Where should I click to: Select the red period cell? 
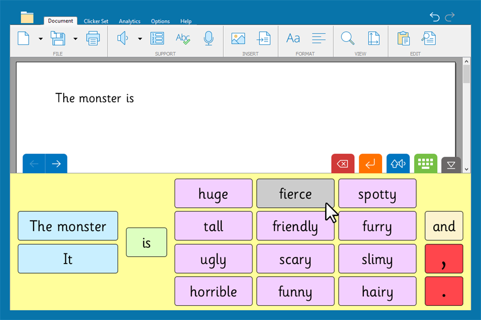click(444, 291)
